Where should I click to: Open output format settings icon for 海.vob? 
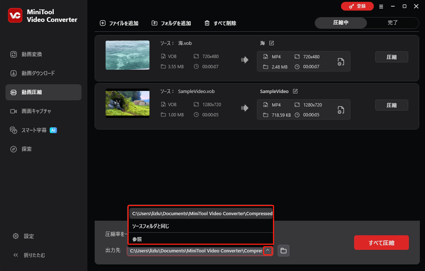(340, 62)
